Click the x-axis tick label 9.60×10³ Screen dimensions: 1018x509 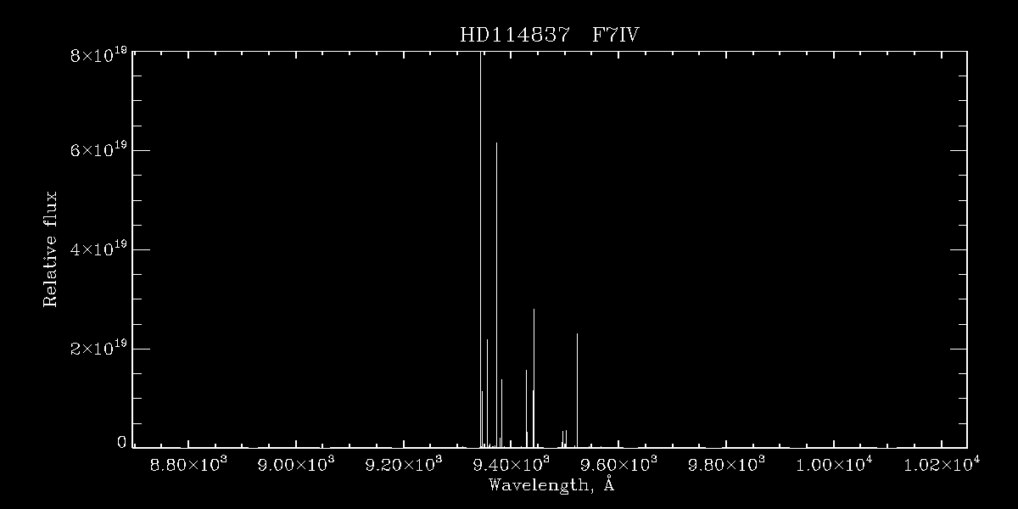pos(618,463)
